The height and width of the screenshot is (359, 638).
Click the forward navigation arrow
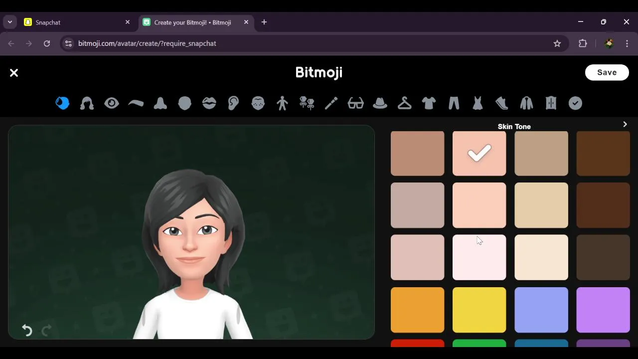click(x=29, y=44)
